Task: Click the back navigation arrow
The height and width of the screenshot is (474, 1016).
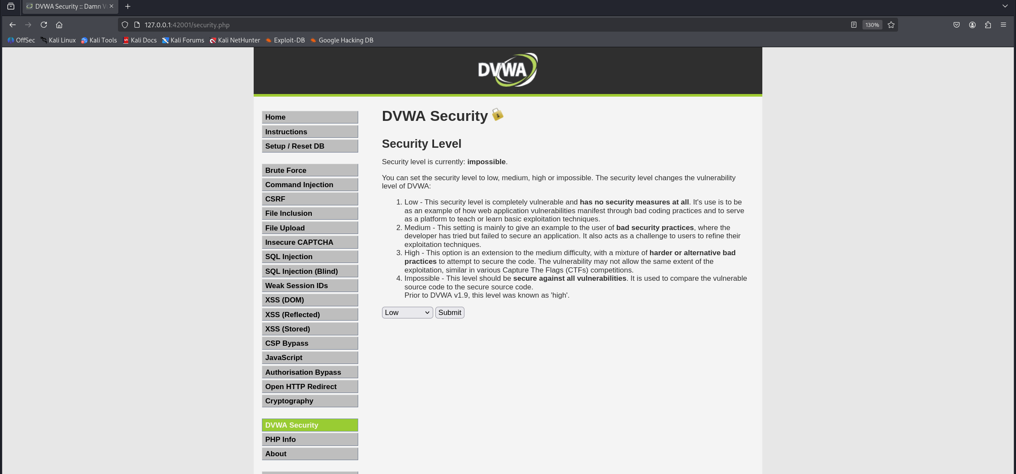Action: (x=13, y=25)
